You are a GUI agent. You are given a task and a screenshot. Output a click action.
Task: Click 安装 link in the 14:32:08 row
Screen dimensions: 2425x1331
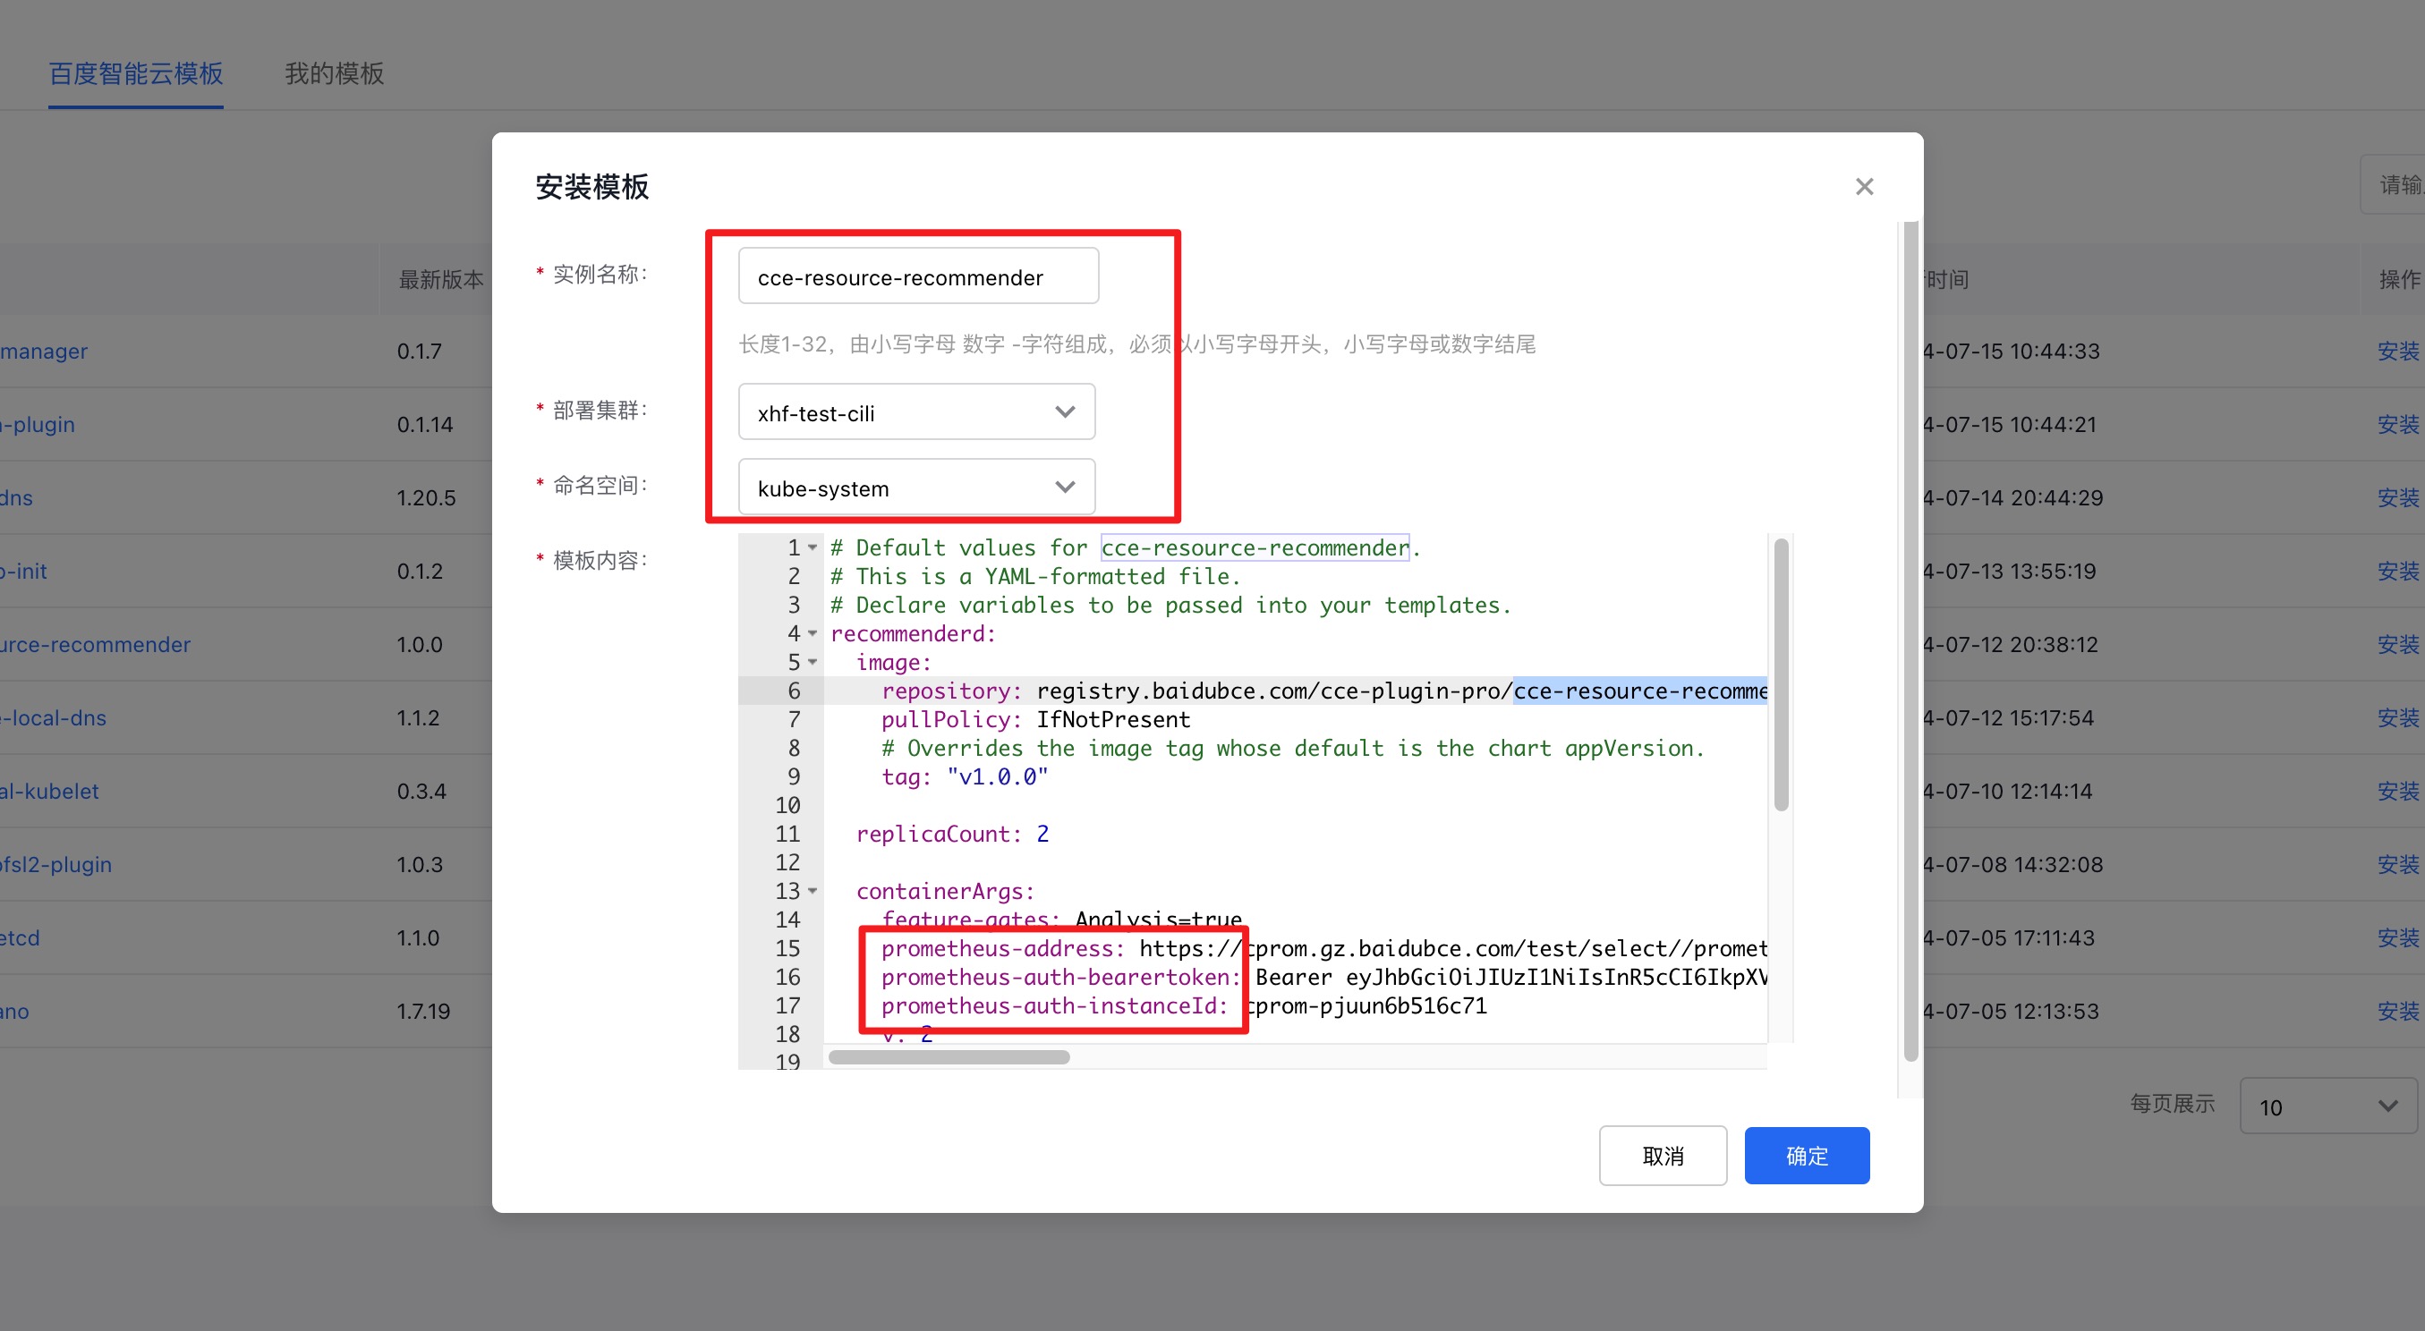[x=2397, y=865]
